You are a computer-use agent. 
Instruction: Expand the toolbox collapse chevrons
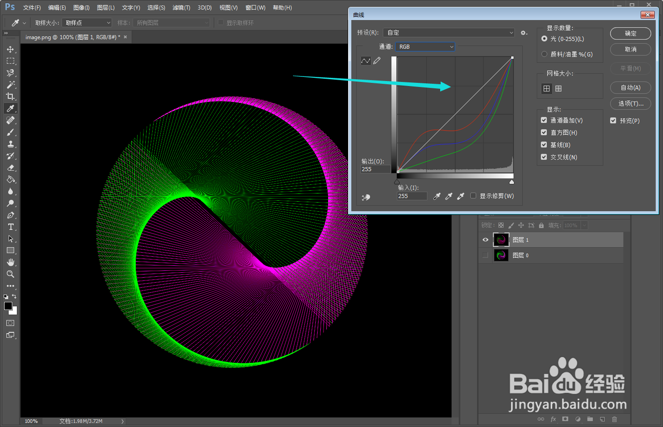(6, 33)
